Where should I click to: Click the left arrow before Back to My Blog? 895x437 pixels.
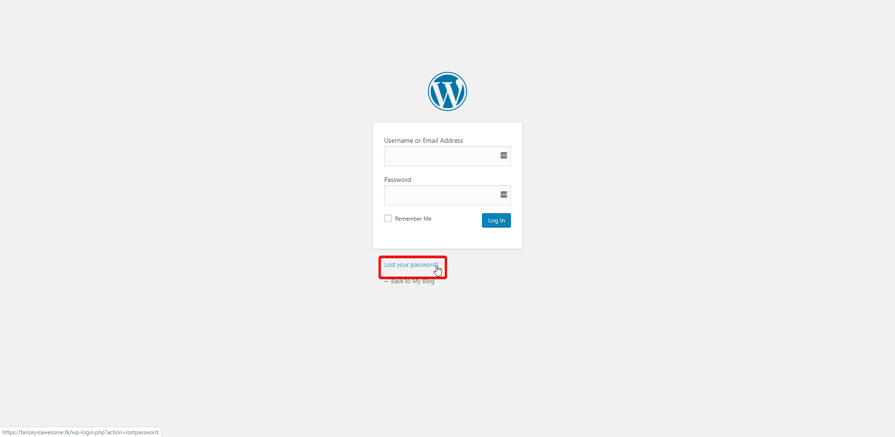[386, 281]
